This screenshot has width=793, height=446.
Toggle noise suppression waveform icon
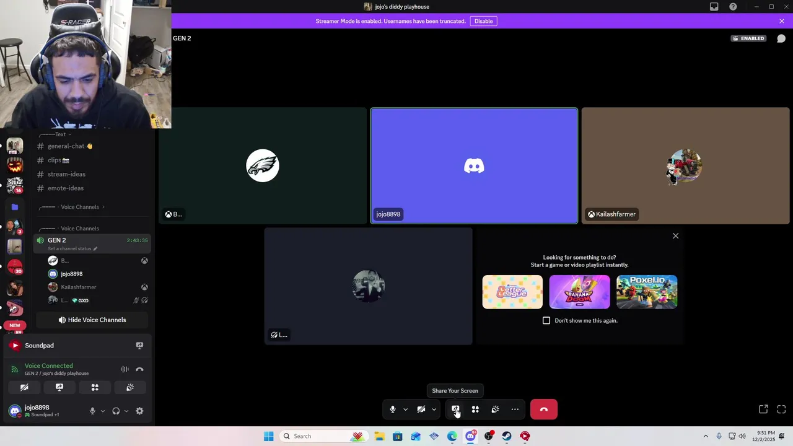(x=125, y=369)
